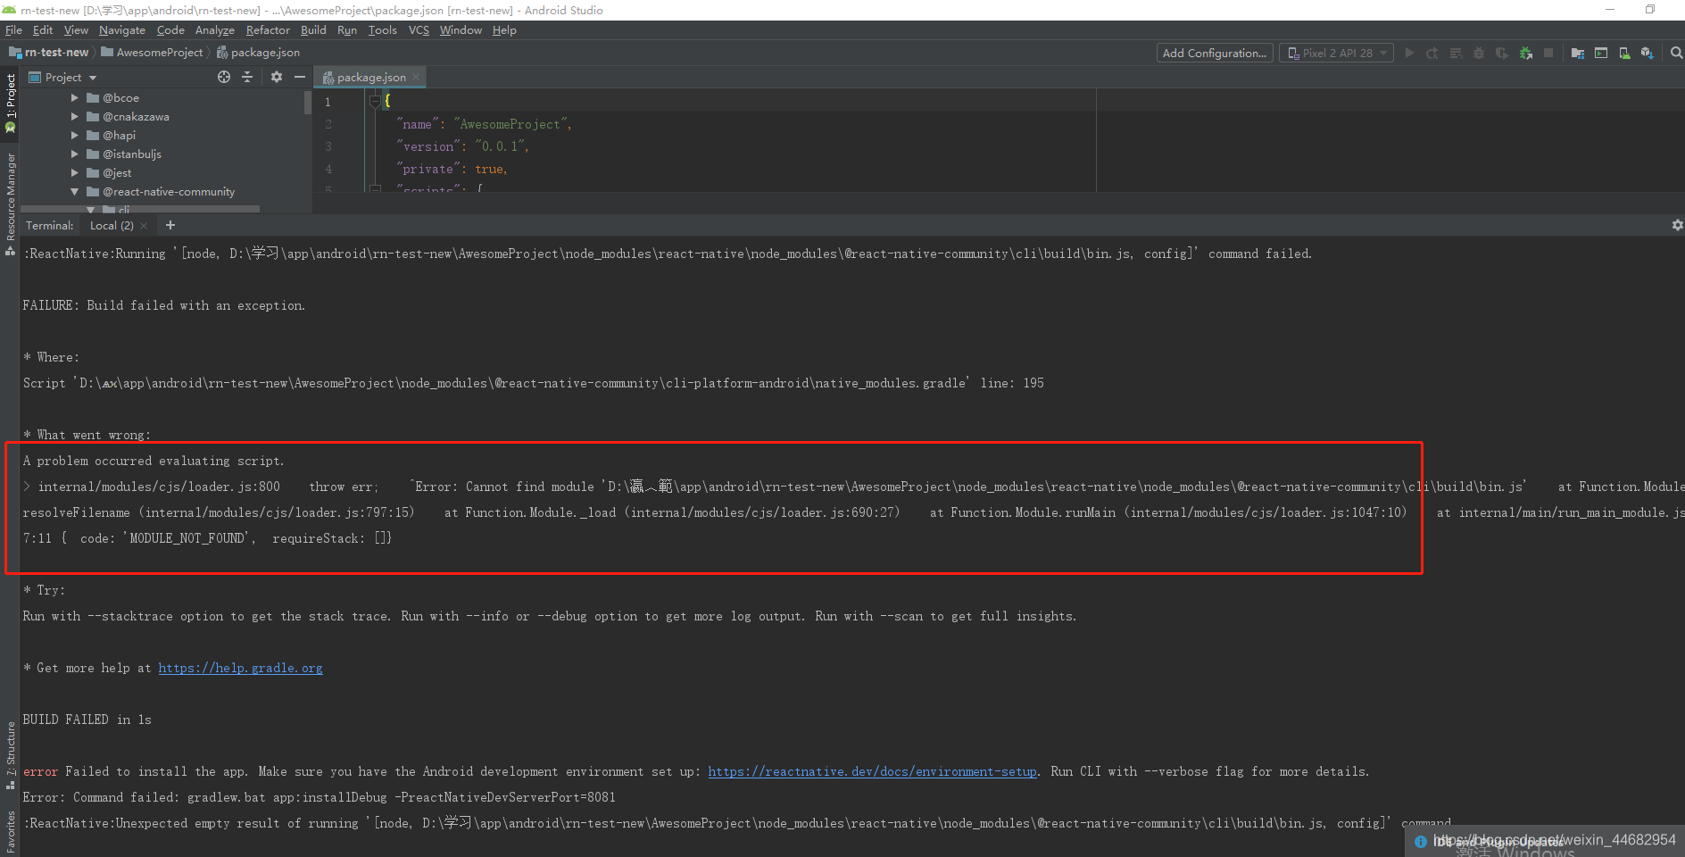
Task: Select the package.json editor tab
Action: (x=369, y=78)
